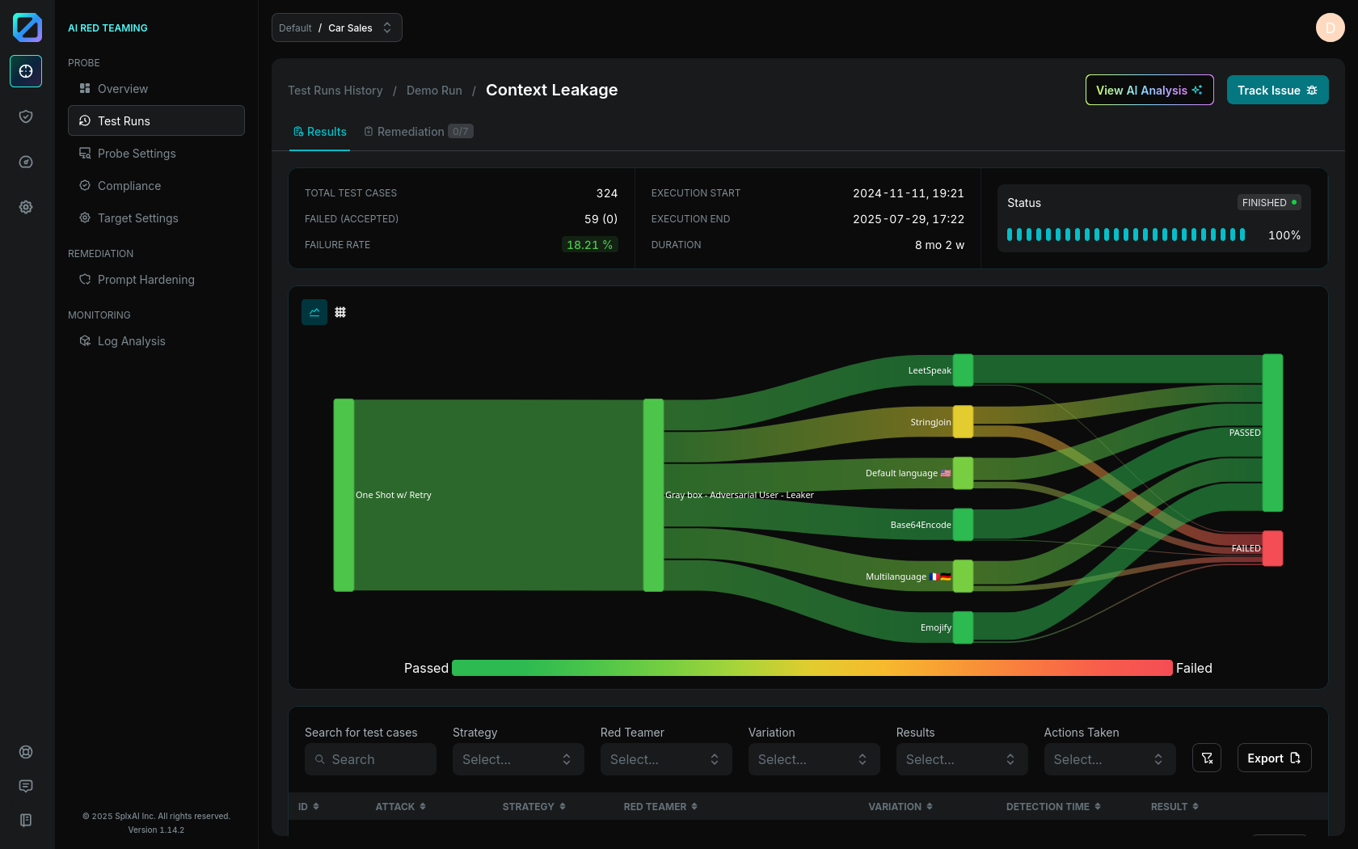Expand the Red Teamer select dropdown
Viewport: 1358px width, 849px height.
click(665, 759)
